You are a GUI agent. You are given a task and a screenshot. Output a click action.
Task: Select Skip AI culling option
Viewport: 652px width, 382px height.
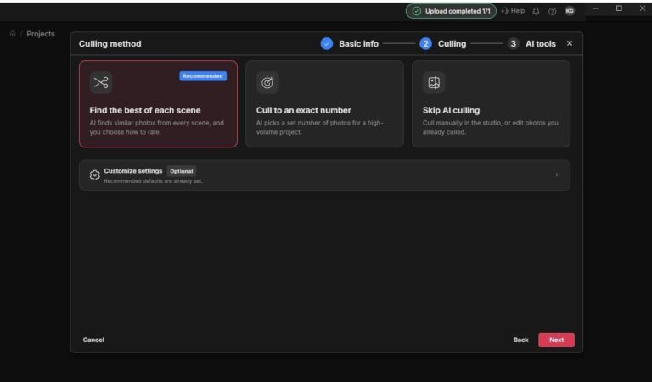(491, 103)
